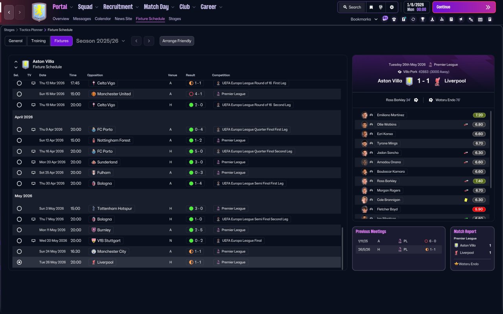Open the bookmark icon beside the Search button

coord(371,7)
